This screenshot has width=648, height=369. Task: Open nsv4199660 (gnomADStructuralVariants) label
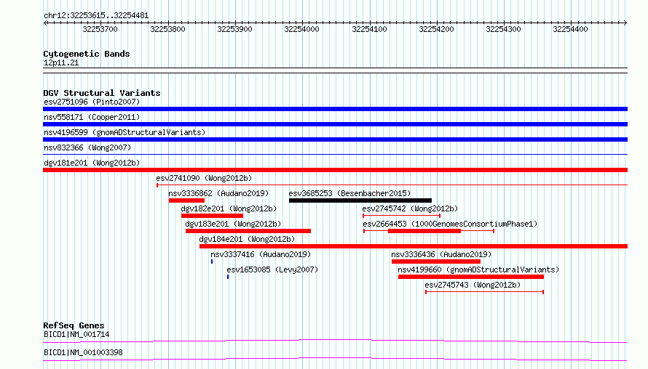point(478,269)
